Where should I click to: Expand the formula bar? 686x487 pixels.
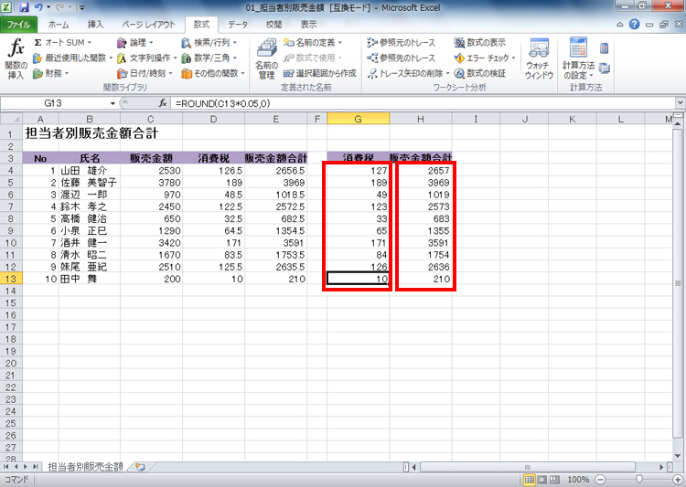[x=681, y=103]
